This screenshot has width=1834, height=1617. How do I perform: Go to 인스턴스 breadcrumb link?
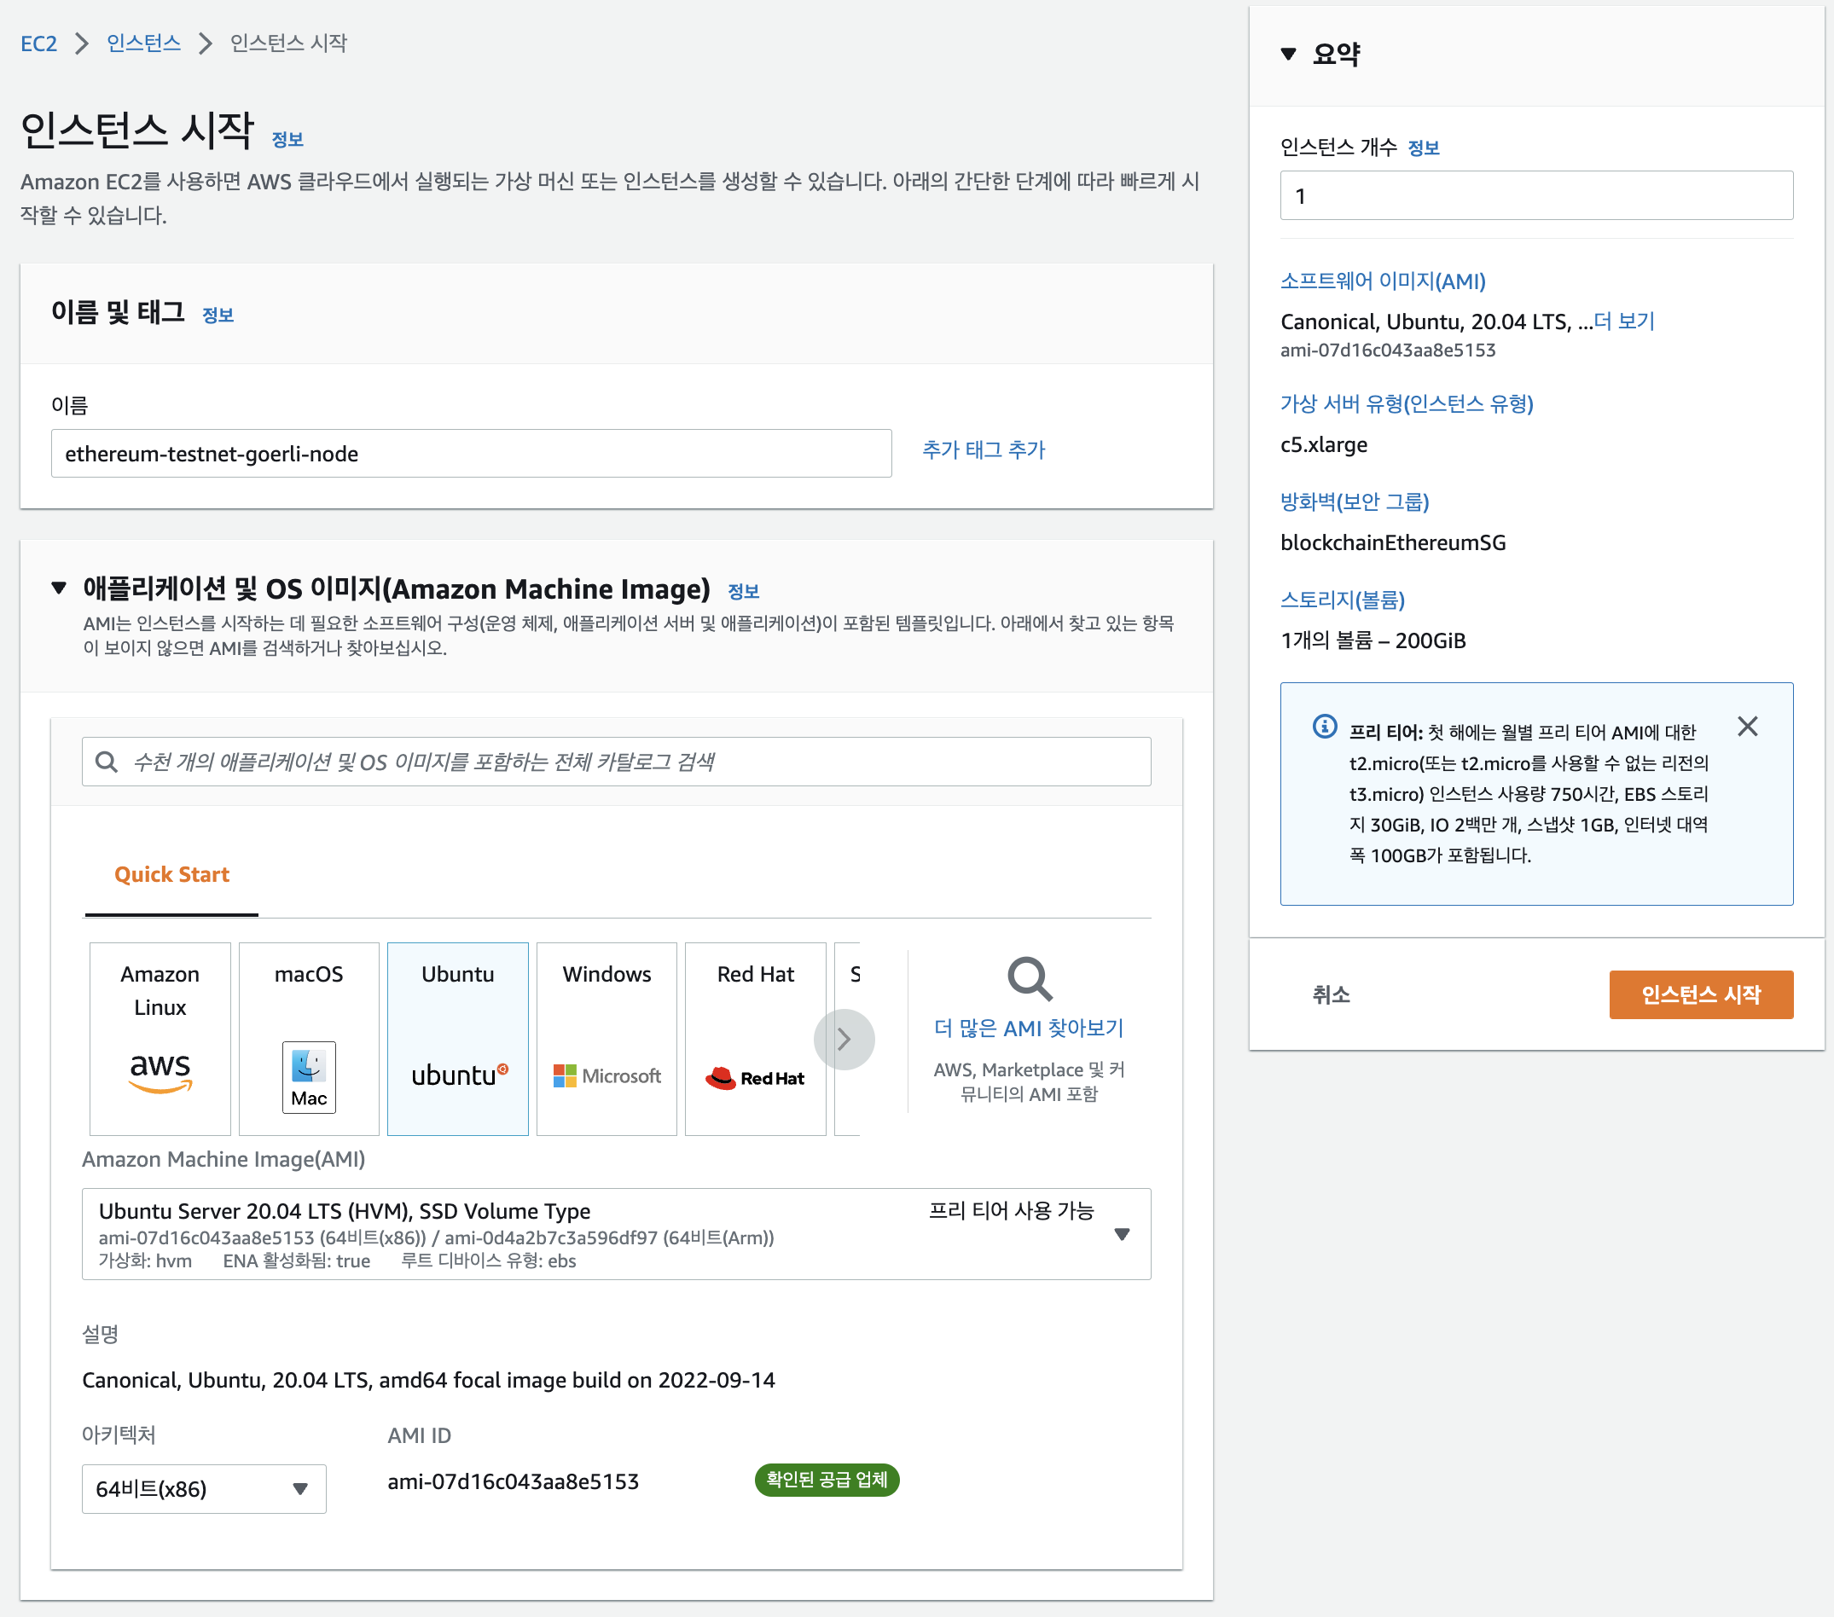[x=143, y=43]
